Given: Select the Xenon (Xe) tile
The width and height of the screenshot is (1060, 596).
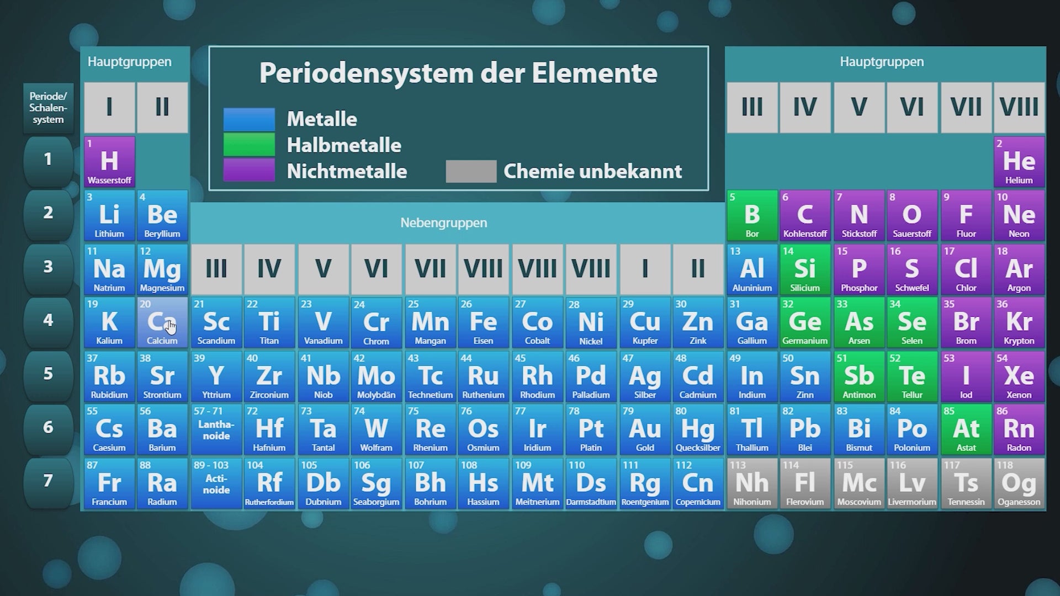Looking at the screenshot, I should [1019, 377].
